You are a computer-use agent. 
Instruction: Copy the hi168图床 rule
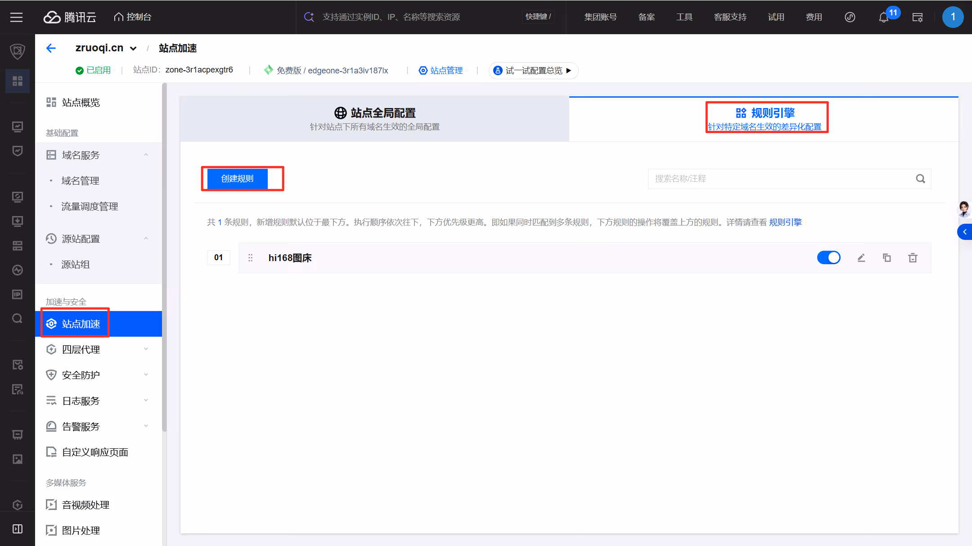point(887,257)
